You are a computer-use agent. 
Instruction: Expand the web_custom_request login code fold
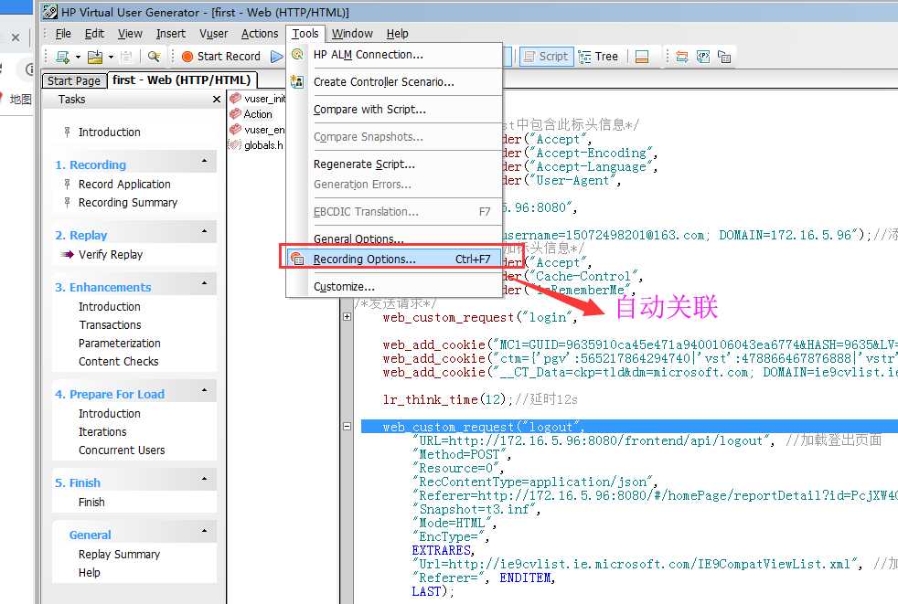coord(347,316)
